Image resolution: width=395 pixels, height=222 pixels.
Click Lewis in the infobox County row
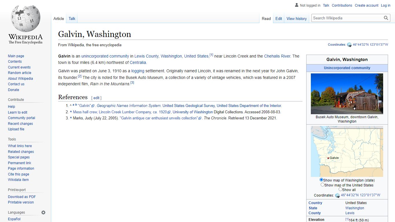pyautogui.click(x=350, y=213)
